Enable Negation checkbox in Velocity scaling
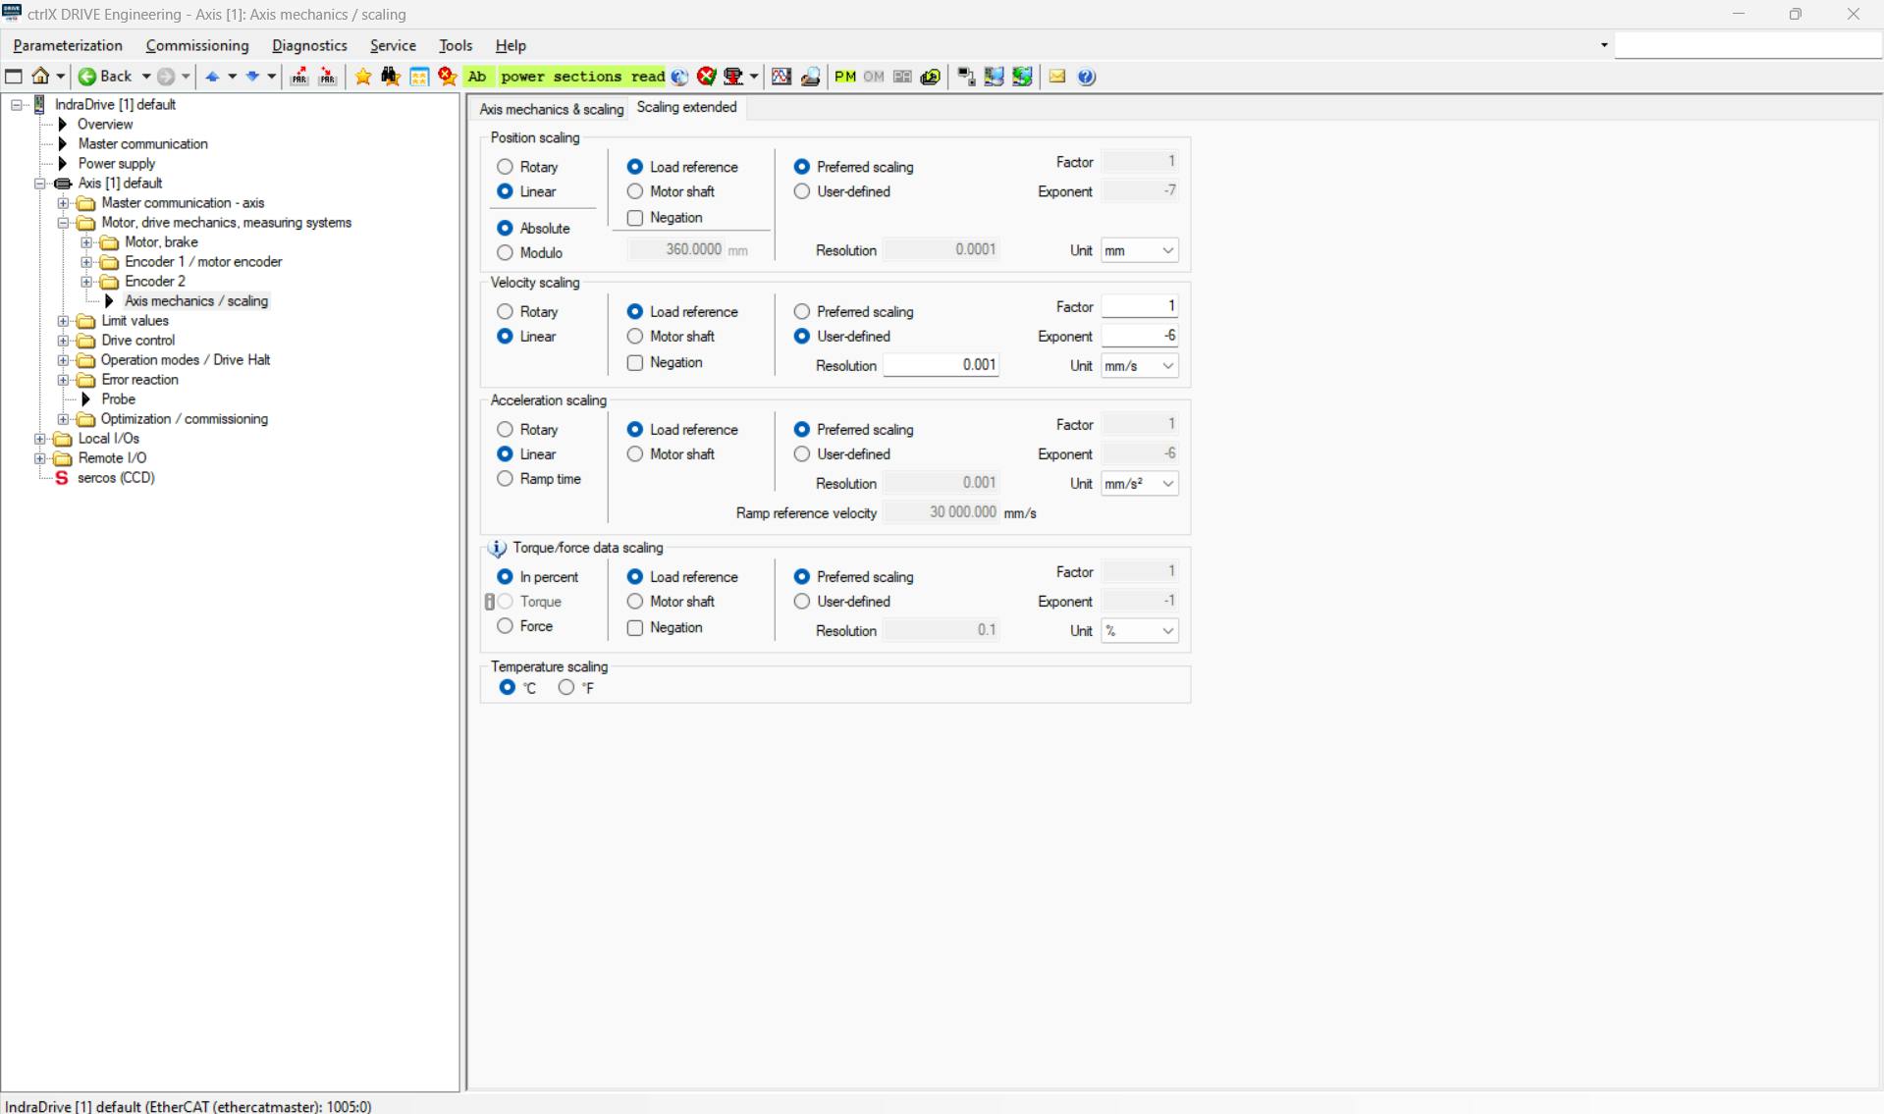 (635, 363)
